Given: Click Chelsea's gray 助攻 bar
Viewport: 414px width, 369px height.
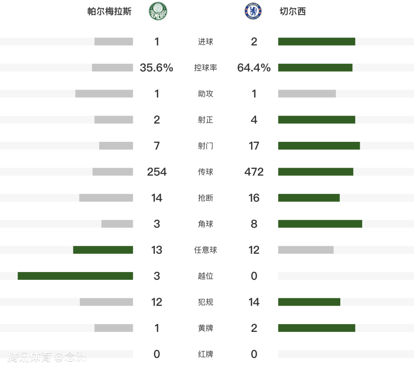Looking at the screenshot, I should tap(307, 94).
